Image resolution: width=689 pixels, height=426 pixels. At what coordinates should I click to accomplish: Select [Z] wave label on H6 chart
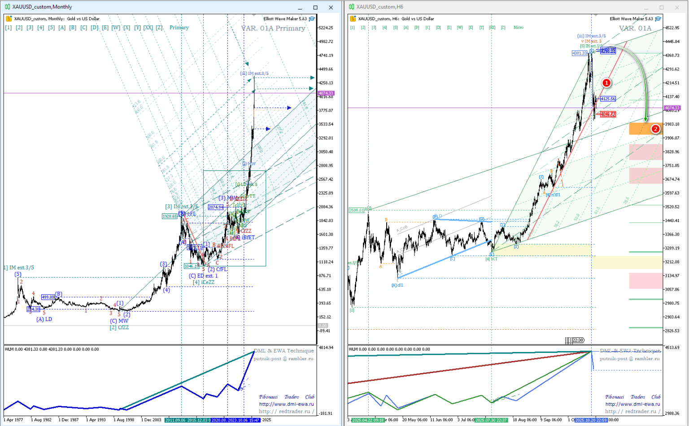pos(503,28)
